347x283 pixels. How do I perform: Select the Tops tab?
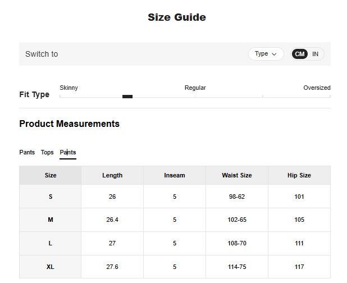pos(47,152)
